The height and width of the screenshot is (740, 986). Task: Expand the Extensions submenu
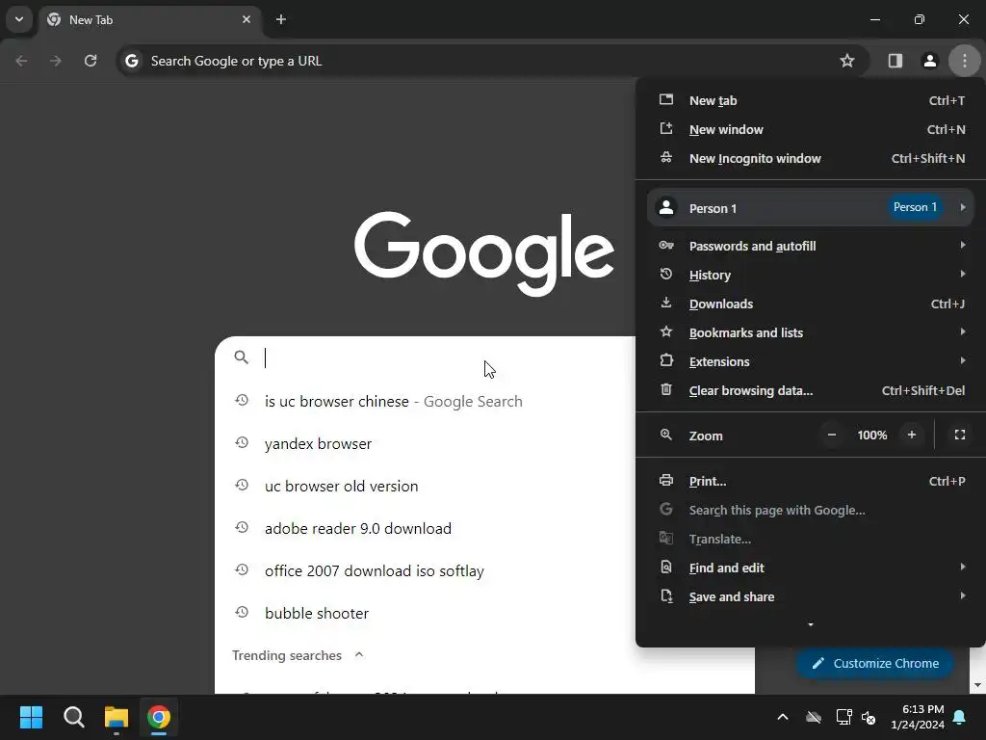click(x=811, y=362)
